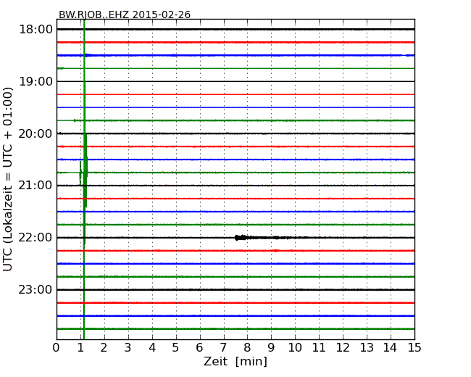
Task: Click the x-axis tick label 14
Action: [x=390, y=348]
